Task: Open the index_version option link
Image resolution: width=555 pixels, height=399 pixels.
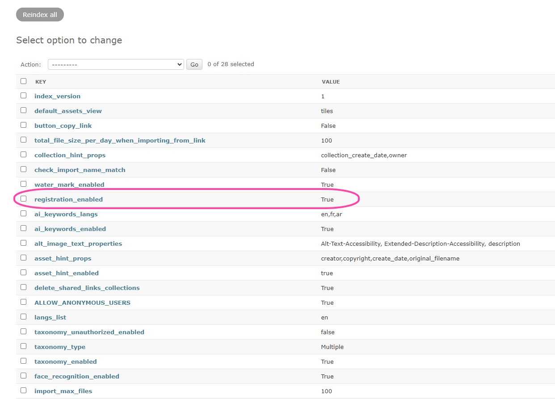Action: tap(57, 96)
